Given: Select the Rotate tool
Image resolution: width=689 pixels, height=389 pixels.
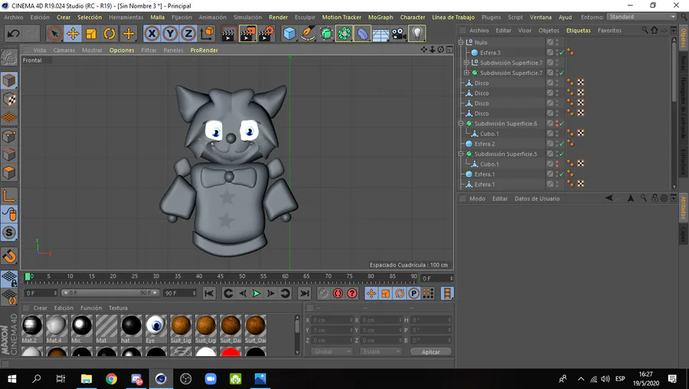Looking at the screenshot, I should coord(109,34).
